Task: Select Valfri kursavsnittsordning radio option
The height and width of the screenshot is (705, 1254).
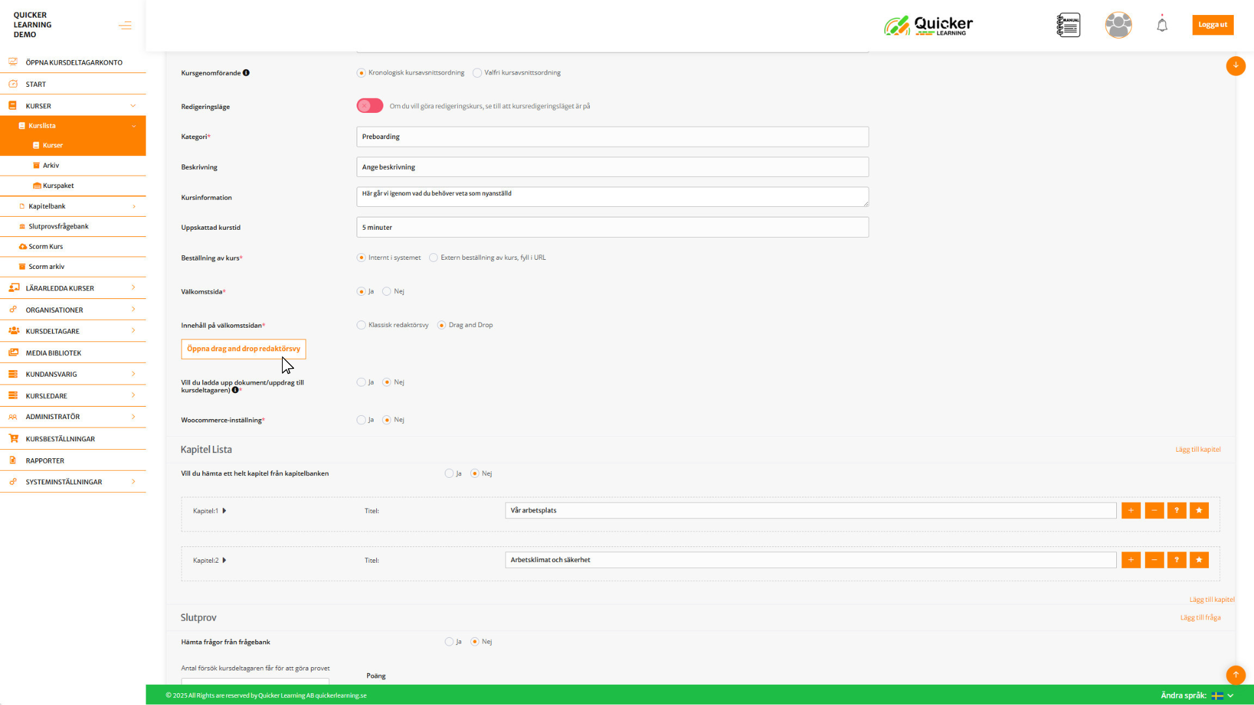Action: click(477, 73)
